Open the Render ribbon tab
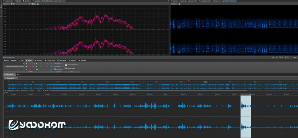The image size is (298, 138). click(82, 60)
